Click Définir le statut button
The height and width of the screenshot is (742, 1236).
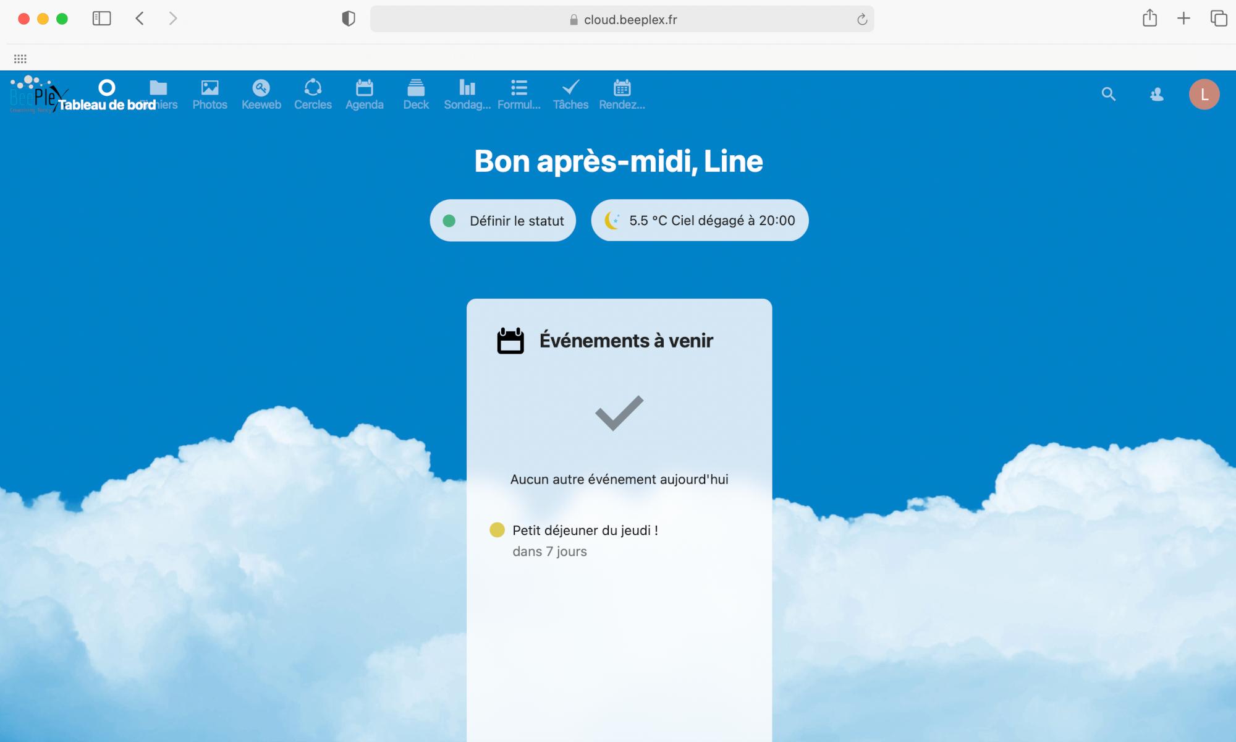503,221
